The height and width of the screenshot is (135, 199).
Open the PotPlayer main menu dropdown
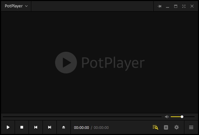tap(16, 6)
